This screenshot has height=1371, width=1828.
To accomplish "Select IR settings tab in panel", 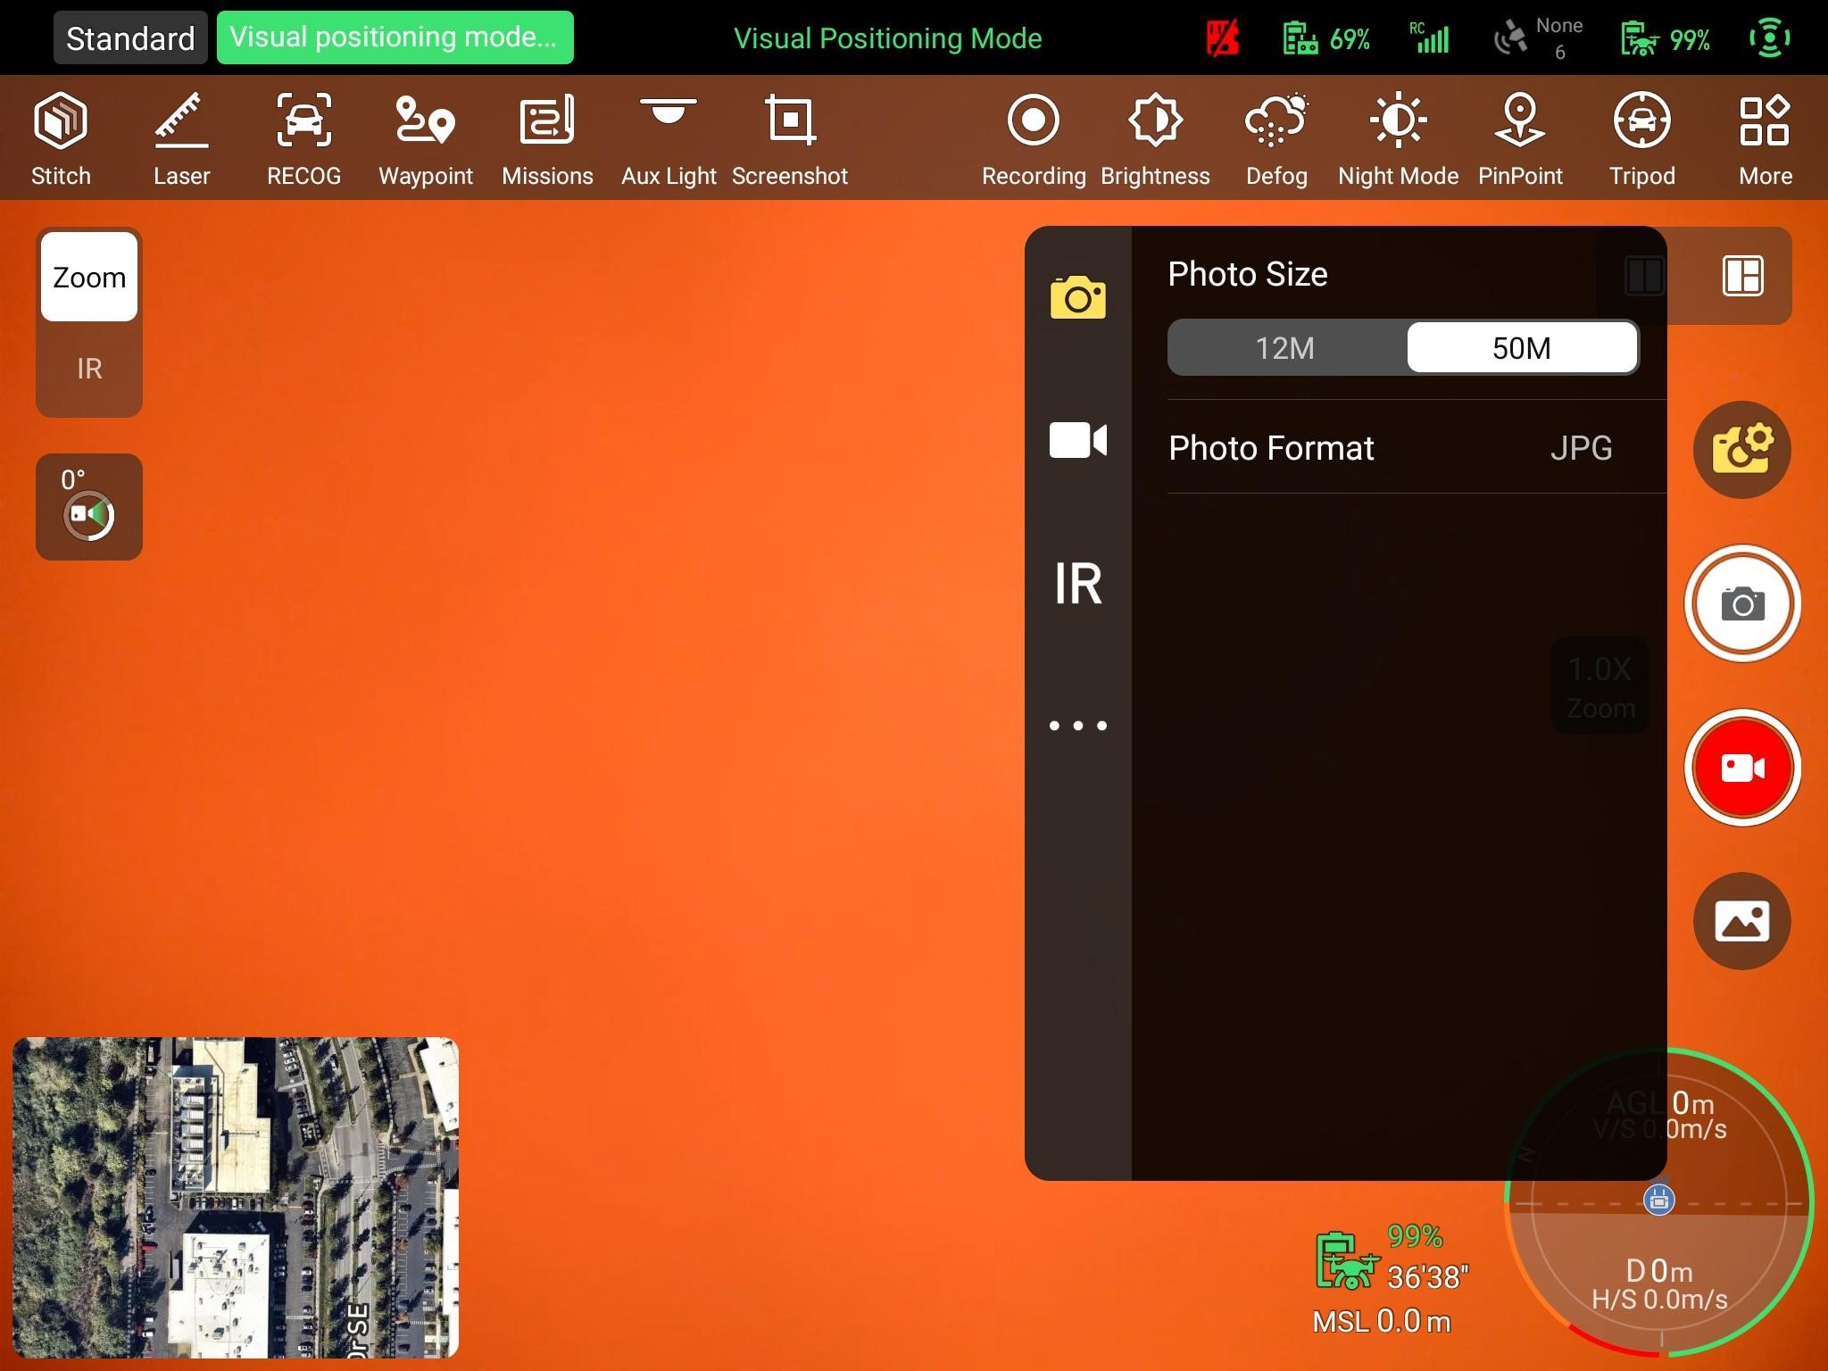I will pyautogui.click(x=1078, y=584).
